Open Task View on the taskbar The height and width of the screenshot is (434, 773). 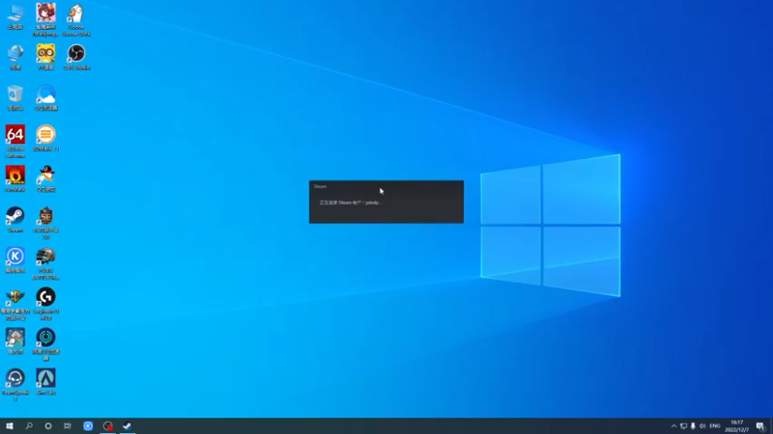tap(68, 426)
